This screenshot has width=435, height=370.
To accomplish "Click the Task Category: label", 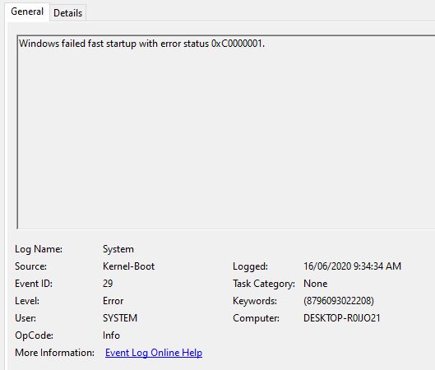I will coord(264,284).
